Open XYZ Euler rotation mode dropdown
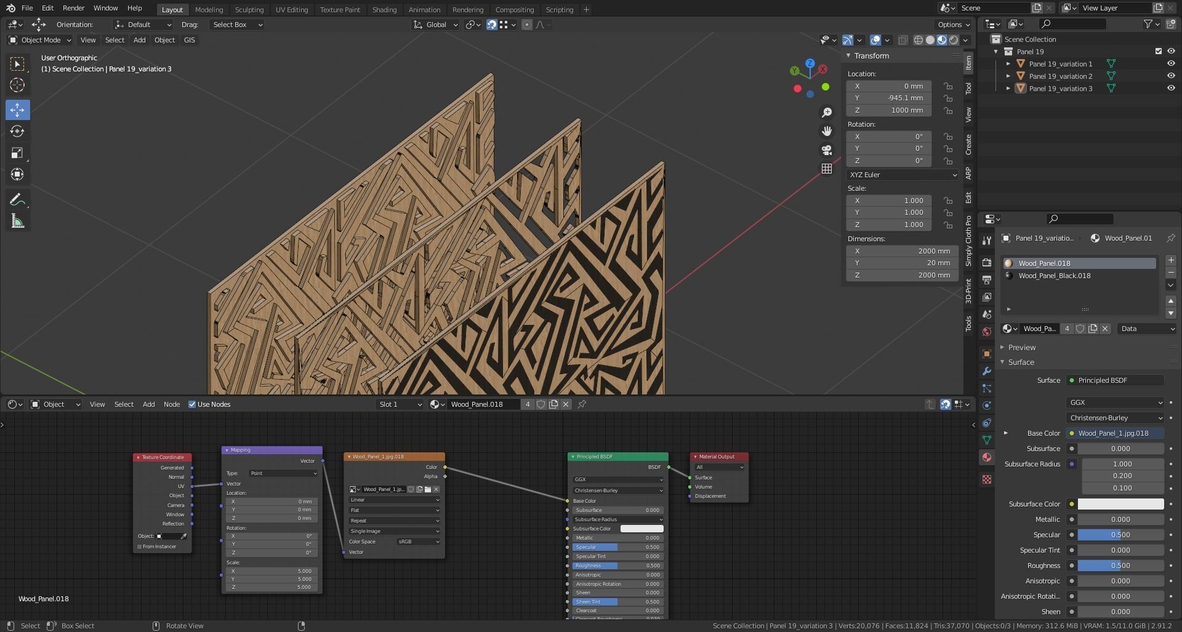Image resolution: width=1182 pixels, height=632 pixels. tap(903, 175)
